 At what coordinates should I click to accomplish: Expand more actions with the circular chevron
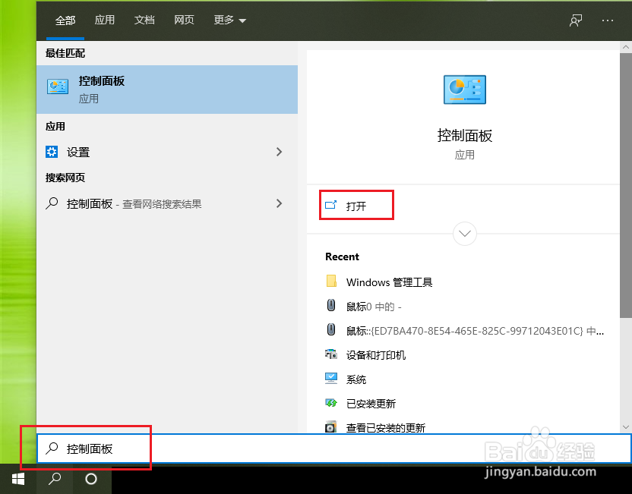tap(465, 234)
